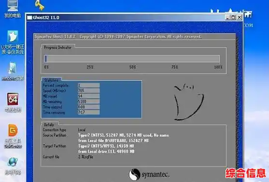Click the Progress Indicator heading
This screenshot has width=269, height=182.
click(57, 47)
